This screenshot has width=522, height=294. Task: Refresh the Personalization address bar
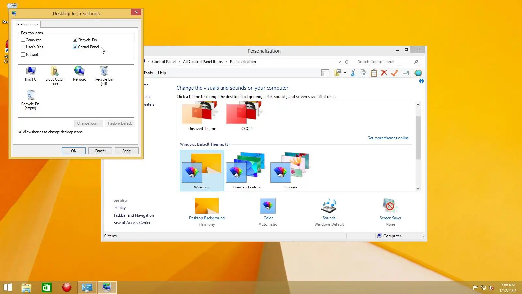(347, 62)
